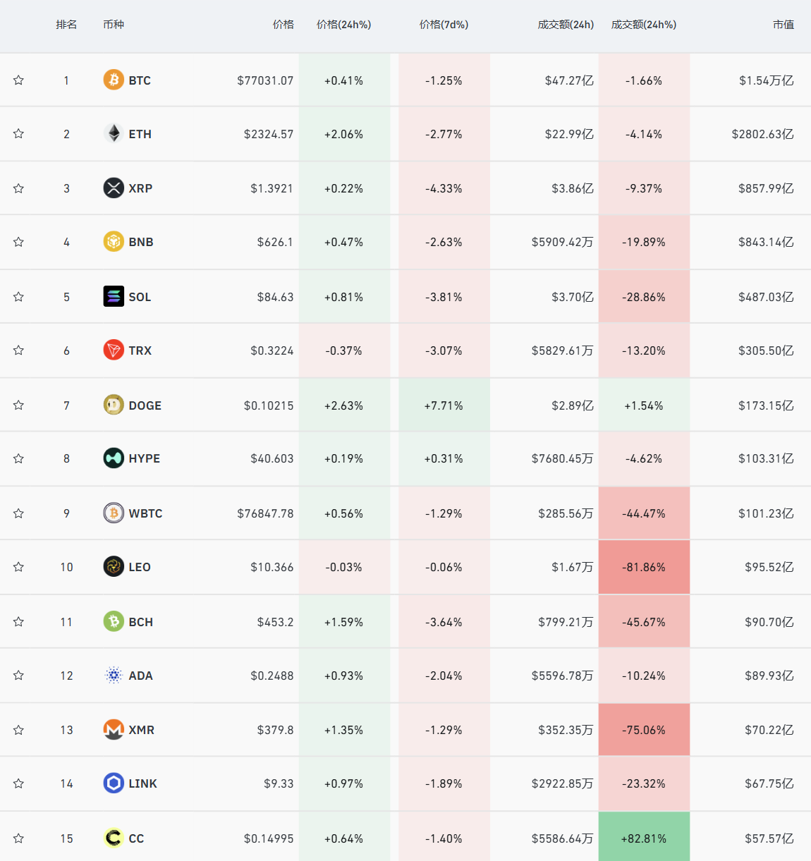The height and width of the screenshot is (861, 811).
Task: Open the HYPE coin logo icon
Action: [114, 458]
